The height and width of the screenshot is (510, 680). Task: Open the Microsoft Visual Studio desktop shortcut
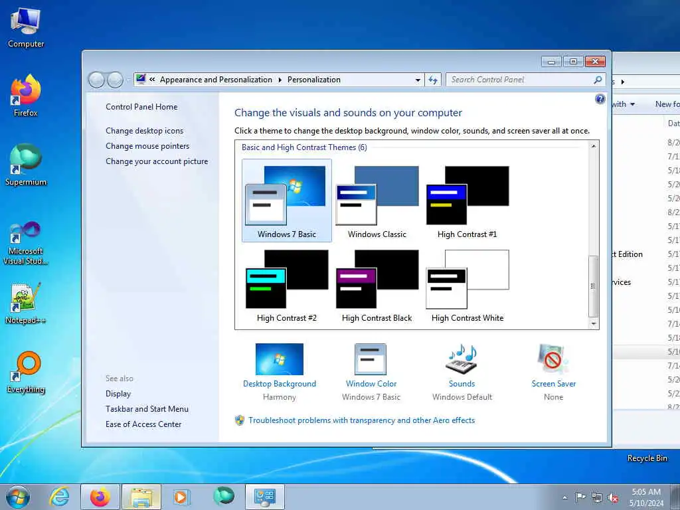pyautogui.click(x=26, y=243)
